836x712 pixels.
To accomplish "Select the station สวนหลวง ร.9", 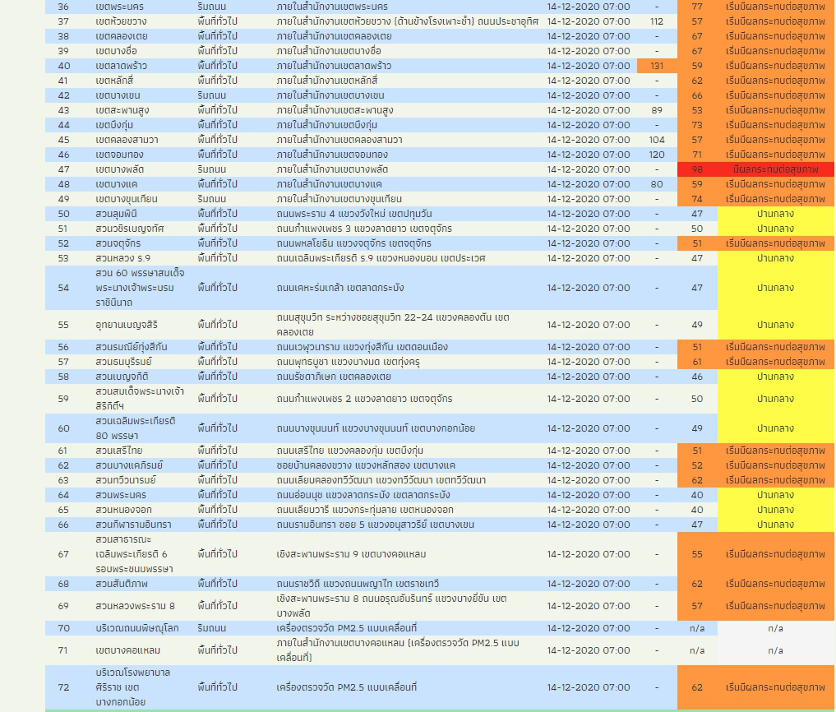I will coord(122,258).
